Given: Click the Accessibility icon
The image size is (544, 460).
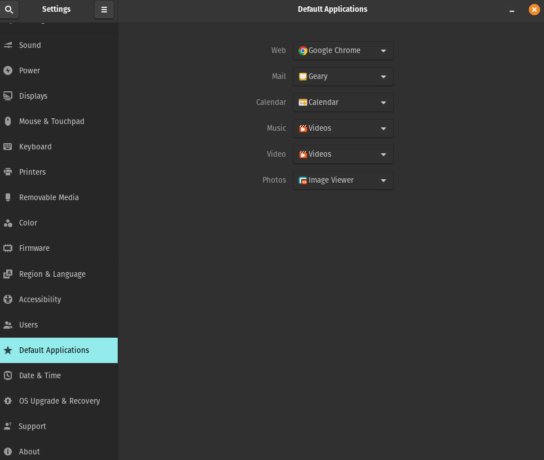Looking at the screenshot, I should pos(8,299).
